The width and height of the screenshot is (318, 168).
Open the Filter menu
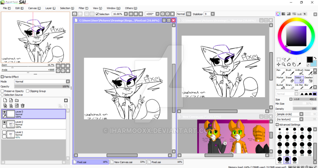tap(83, 8)
